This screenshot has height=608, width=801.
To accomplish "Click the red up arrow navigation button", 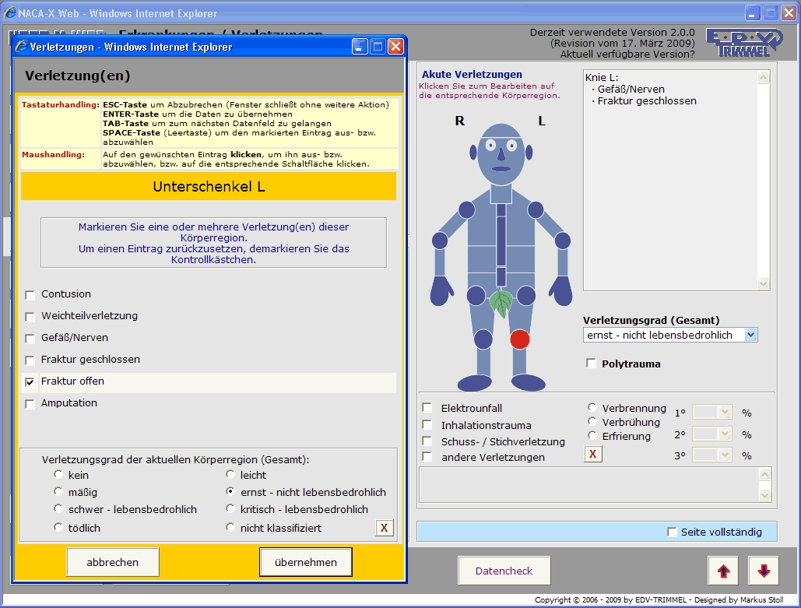I will point(723,571).
